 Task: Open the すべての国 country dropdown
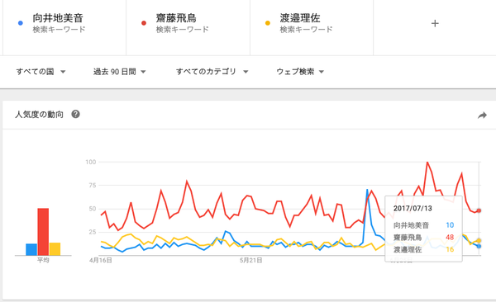[x=41, y=72]
